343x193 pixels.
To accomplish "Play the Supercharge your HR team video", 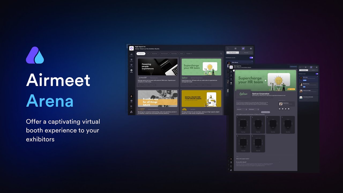I will pos(265,80).
